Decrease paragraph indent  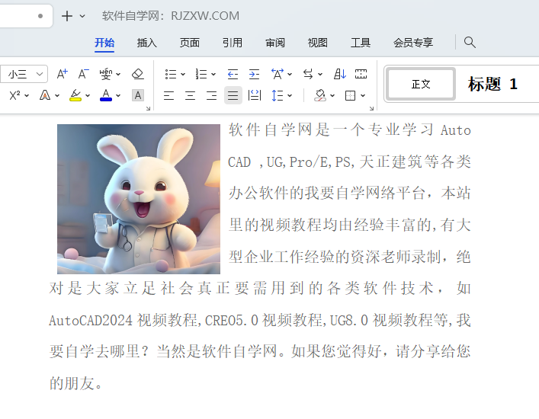233,74
